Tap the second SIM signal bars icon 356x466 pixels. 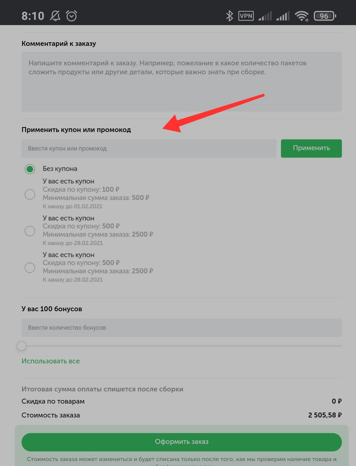[x=283, y=16]
